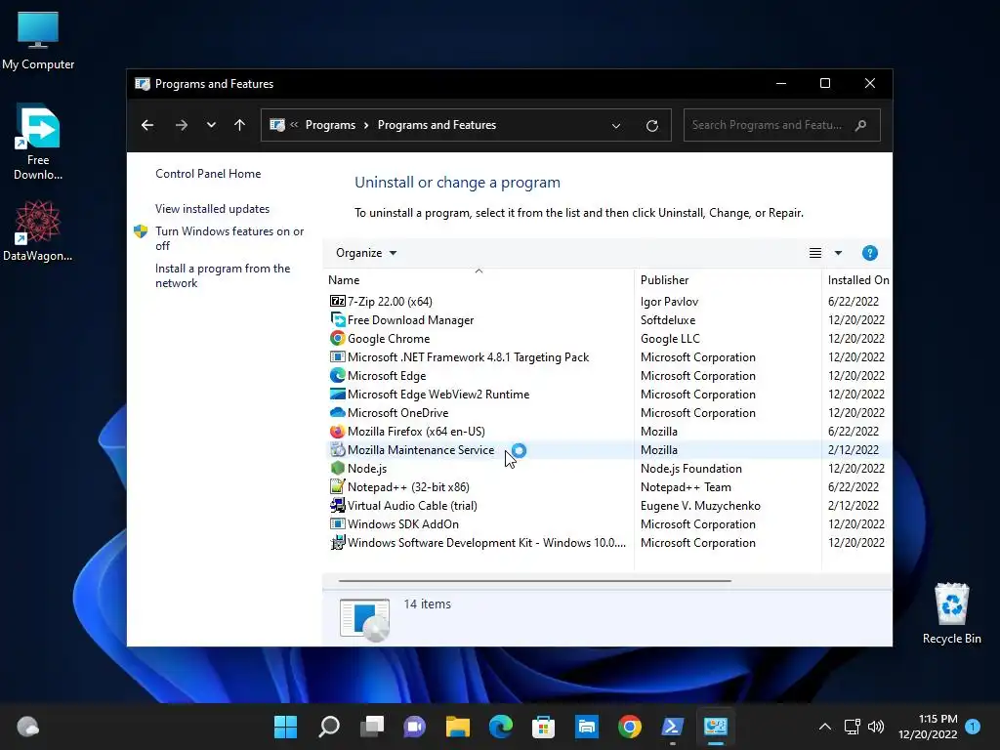The width and height of the screenshot is (1000, 750).
Task: Select Node.js Foundation publisher cell
Action: 691,468
